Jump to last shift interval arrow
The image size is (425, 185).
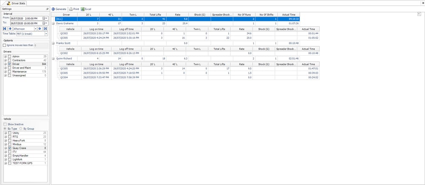pyautogui.click(x=45, y=28)
